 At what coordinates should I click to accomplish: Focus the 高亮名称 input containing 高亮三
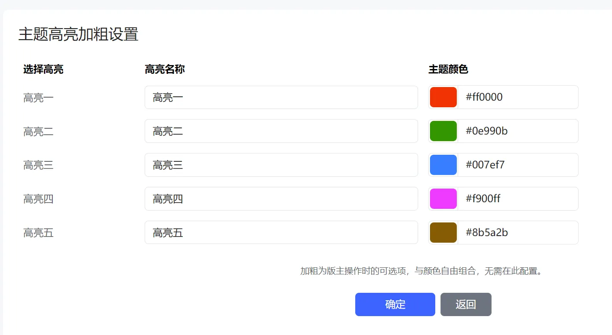281,165
